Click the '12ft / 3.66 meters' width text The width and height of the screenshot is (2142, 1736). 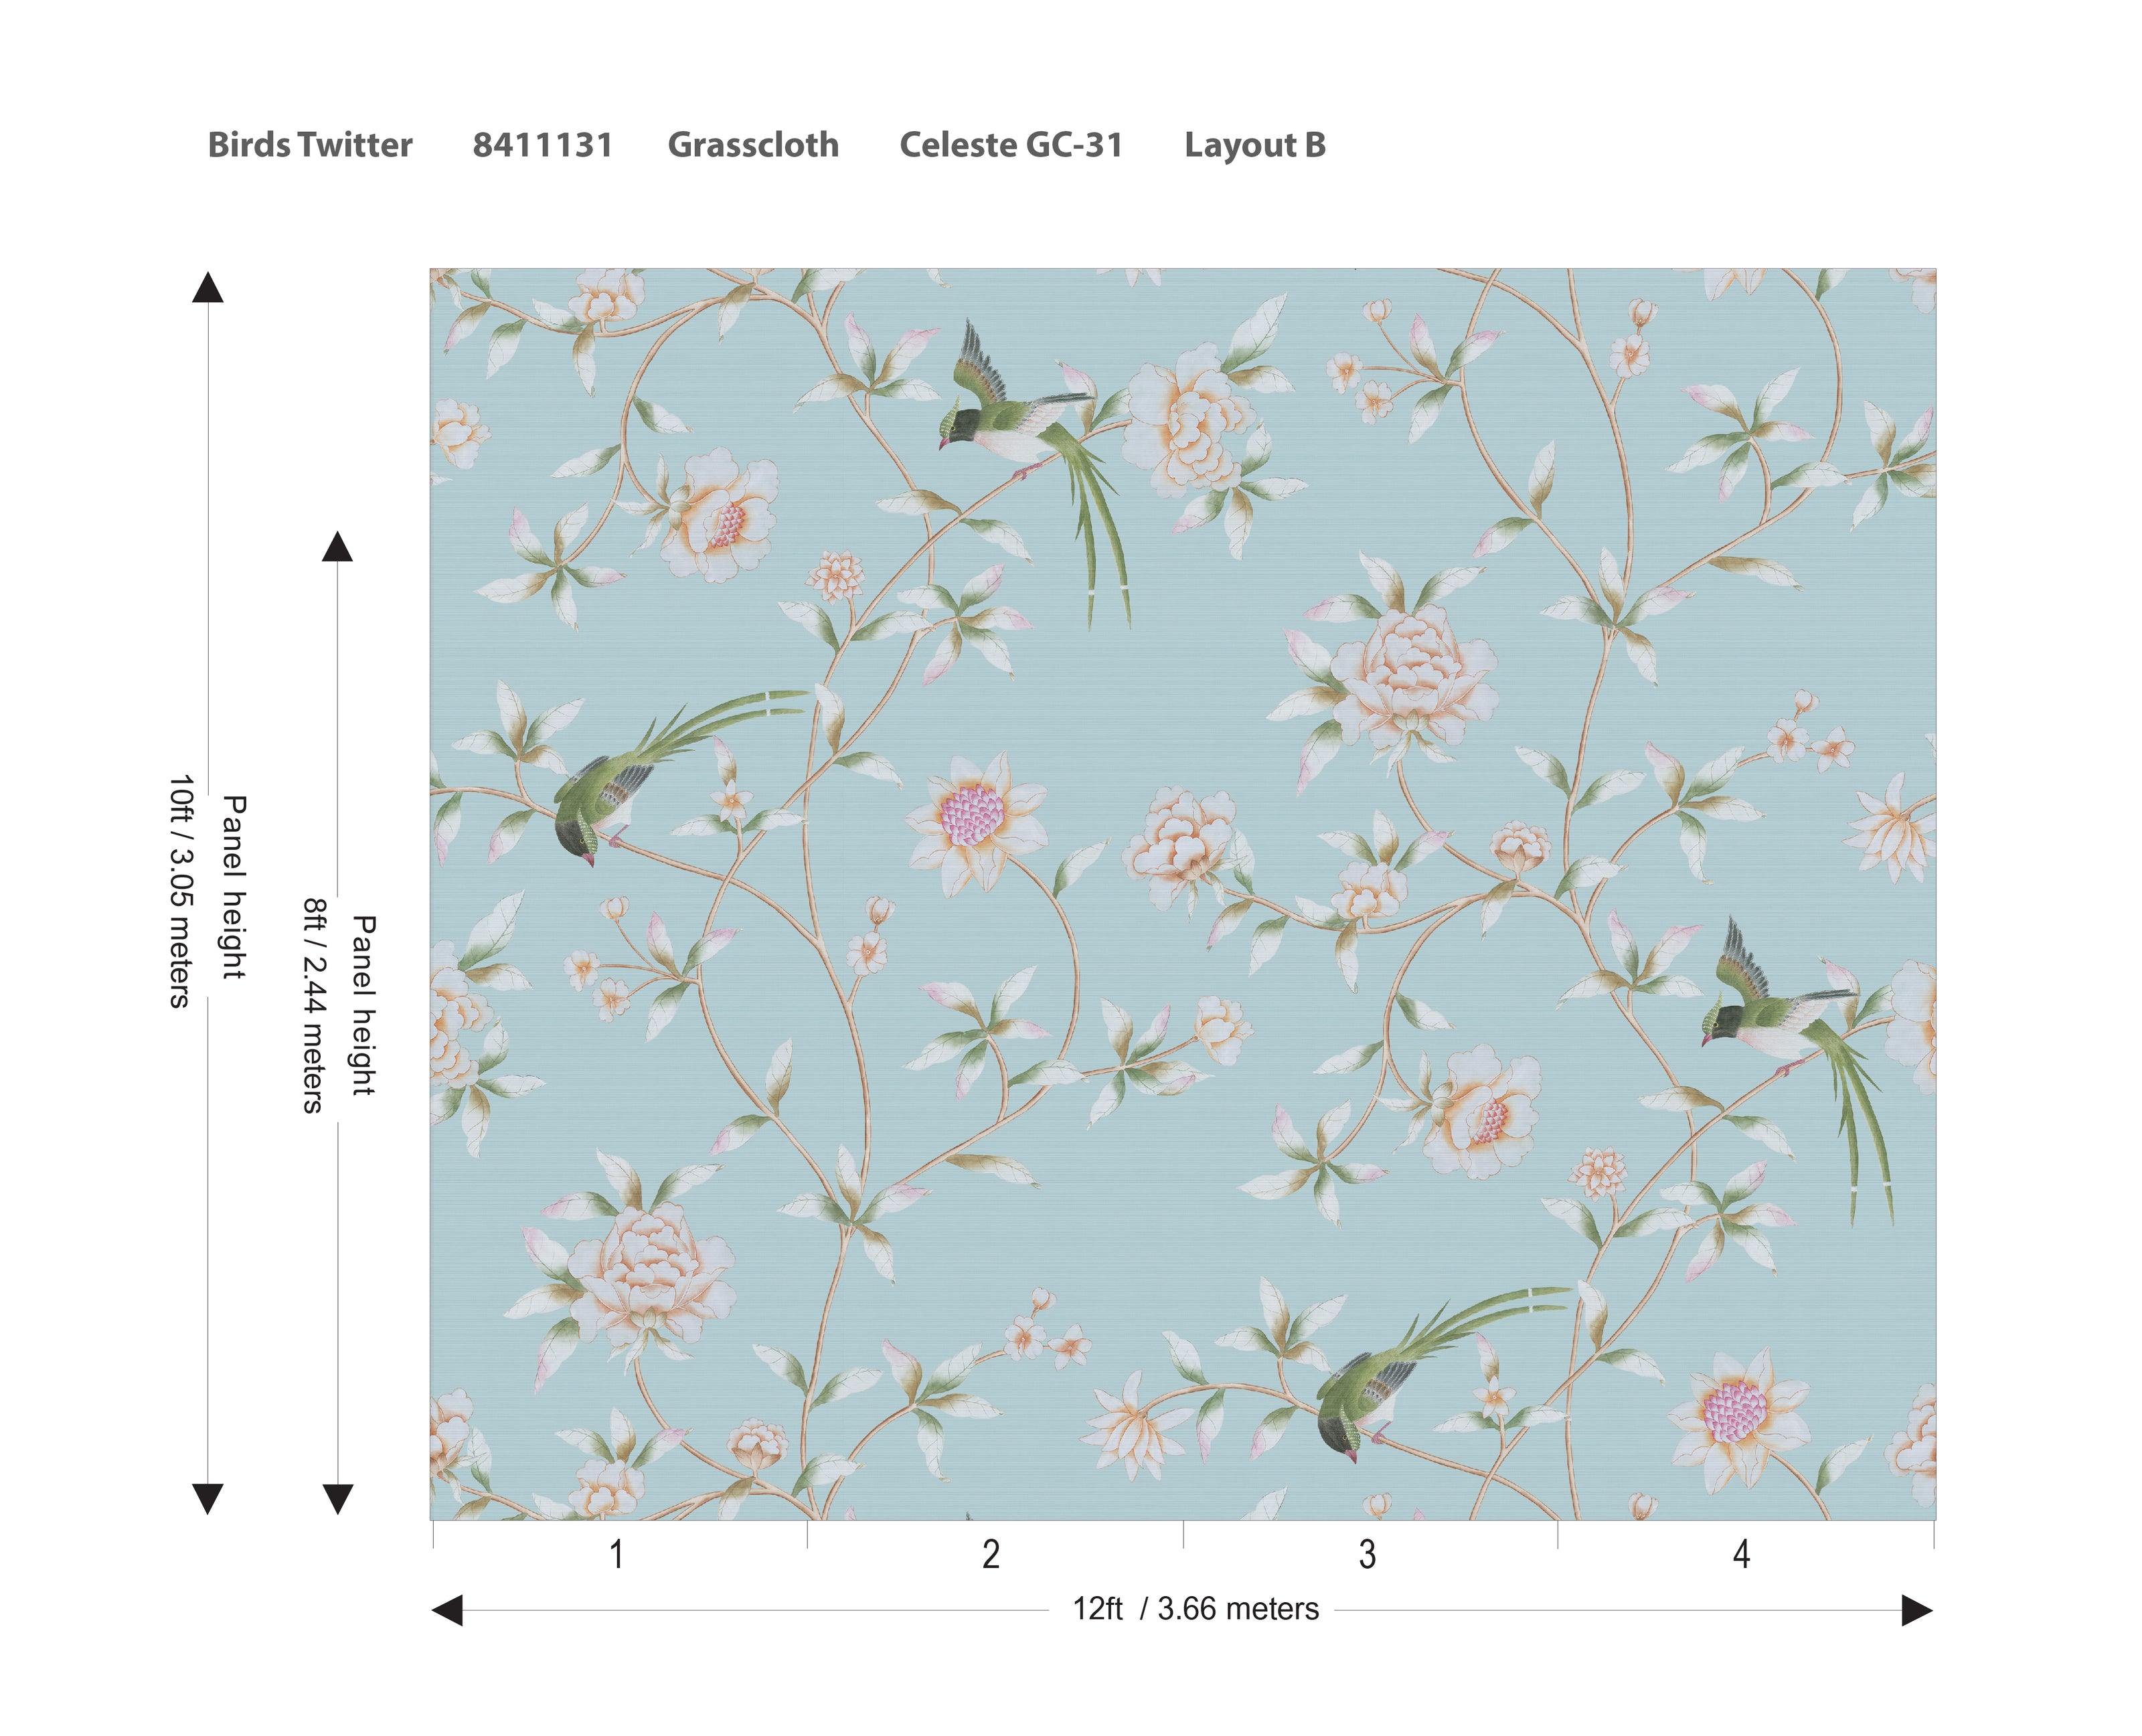click(x=1195, y=1609)
